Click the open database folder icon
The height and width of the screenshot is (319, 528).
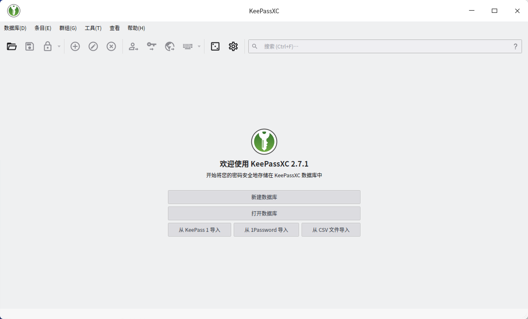12,46
